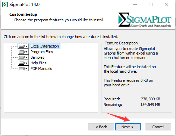Go to previous step with Back button
176x136 pixels.
[101, 127]
